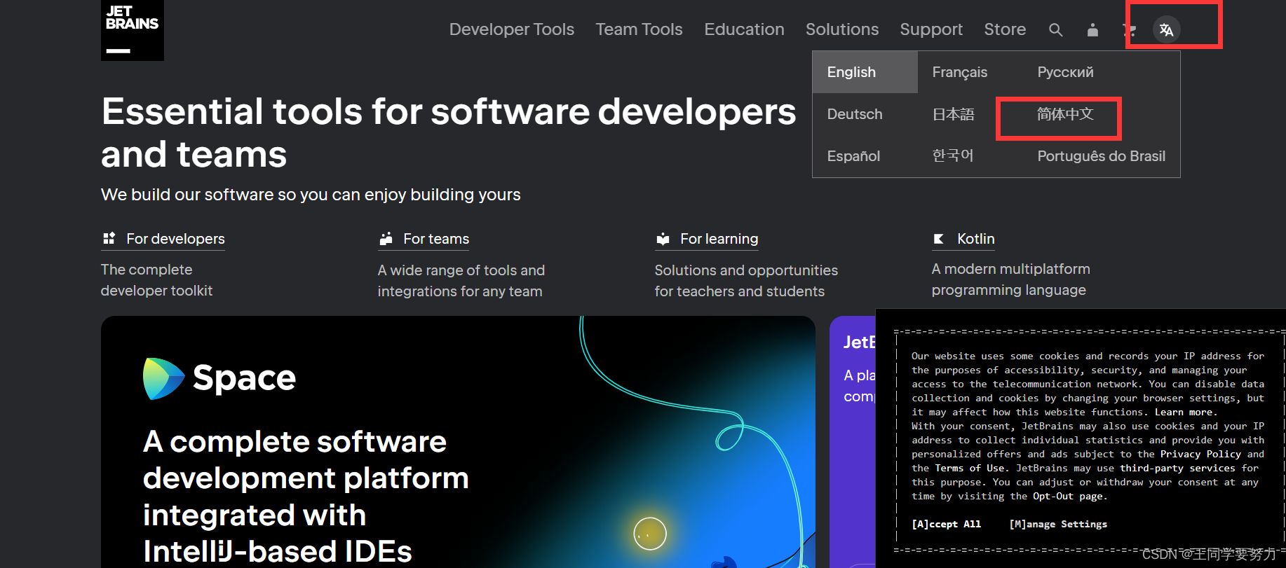
Task: Open the For developers link
Action: point(175,239)
